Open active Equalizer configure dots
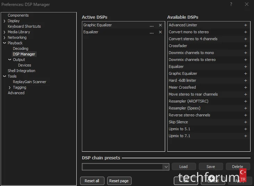This screenshot has width=254, height=186. (152, 33)
